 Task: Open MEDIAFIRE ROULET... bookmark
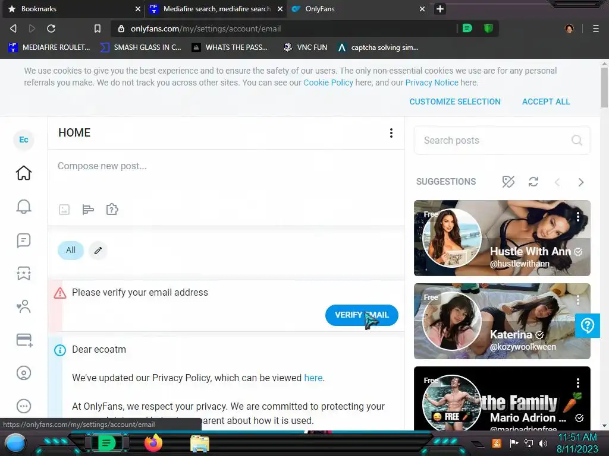point(49,47)
